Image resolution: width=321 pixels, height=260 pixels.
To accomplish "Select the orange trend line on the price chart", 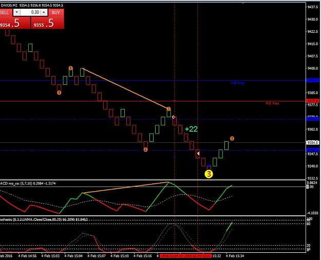I will pyautogui.click(x=125, y=88).
